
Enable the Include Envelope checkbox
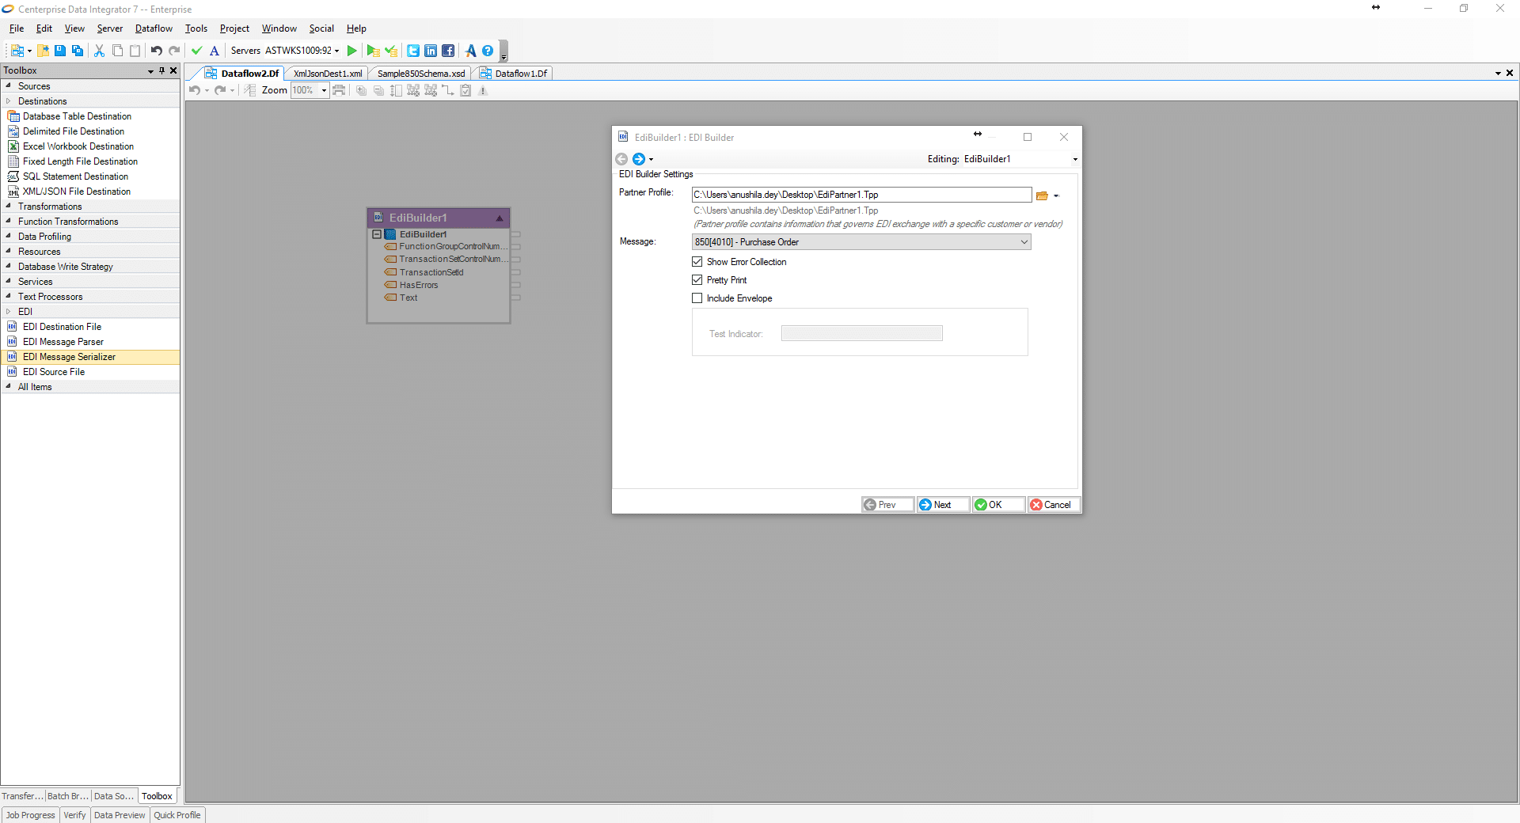[697, 298]
